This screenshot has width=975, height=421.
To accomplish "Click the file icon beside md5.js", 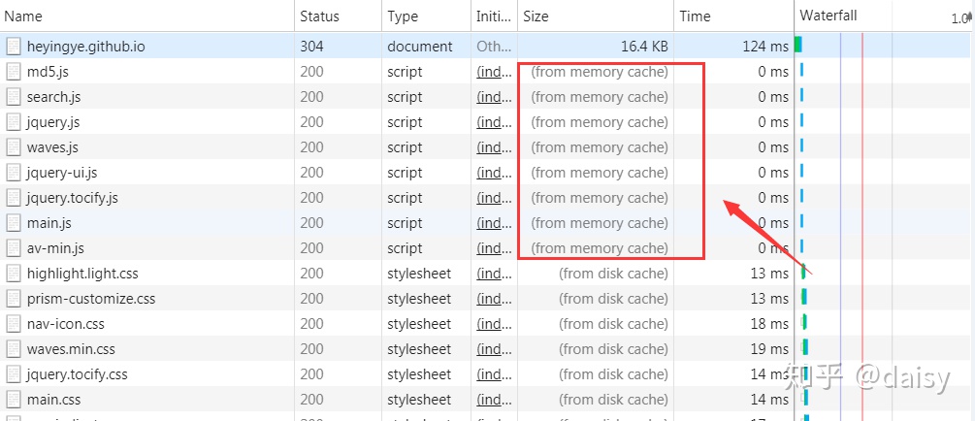I will click(14, 72).
